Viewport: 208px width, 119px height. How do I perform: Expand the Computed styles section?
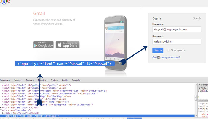pos(199,85)
